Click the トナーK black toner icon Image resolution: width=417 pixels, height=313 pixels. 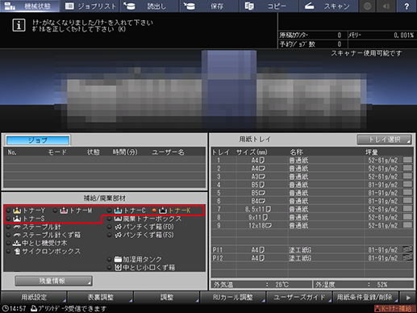163,211
